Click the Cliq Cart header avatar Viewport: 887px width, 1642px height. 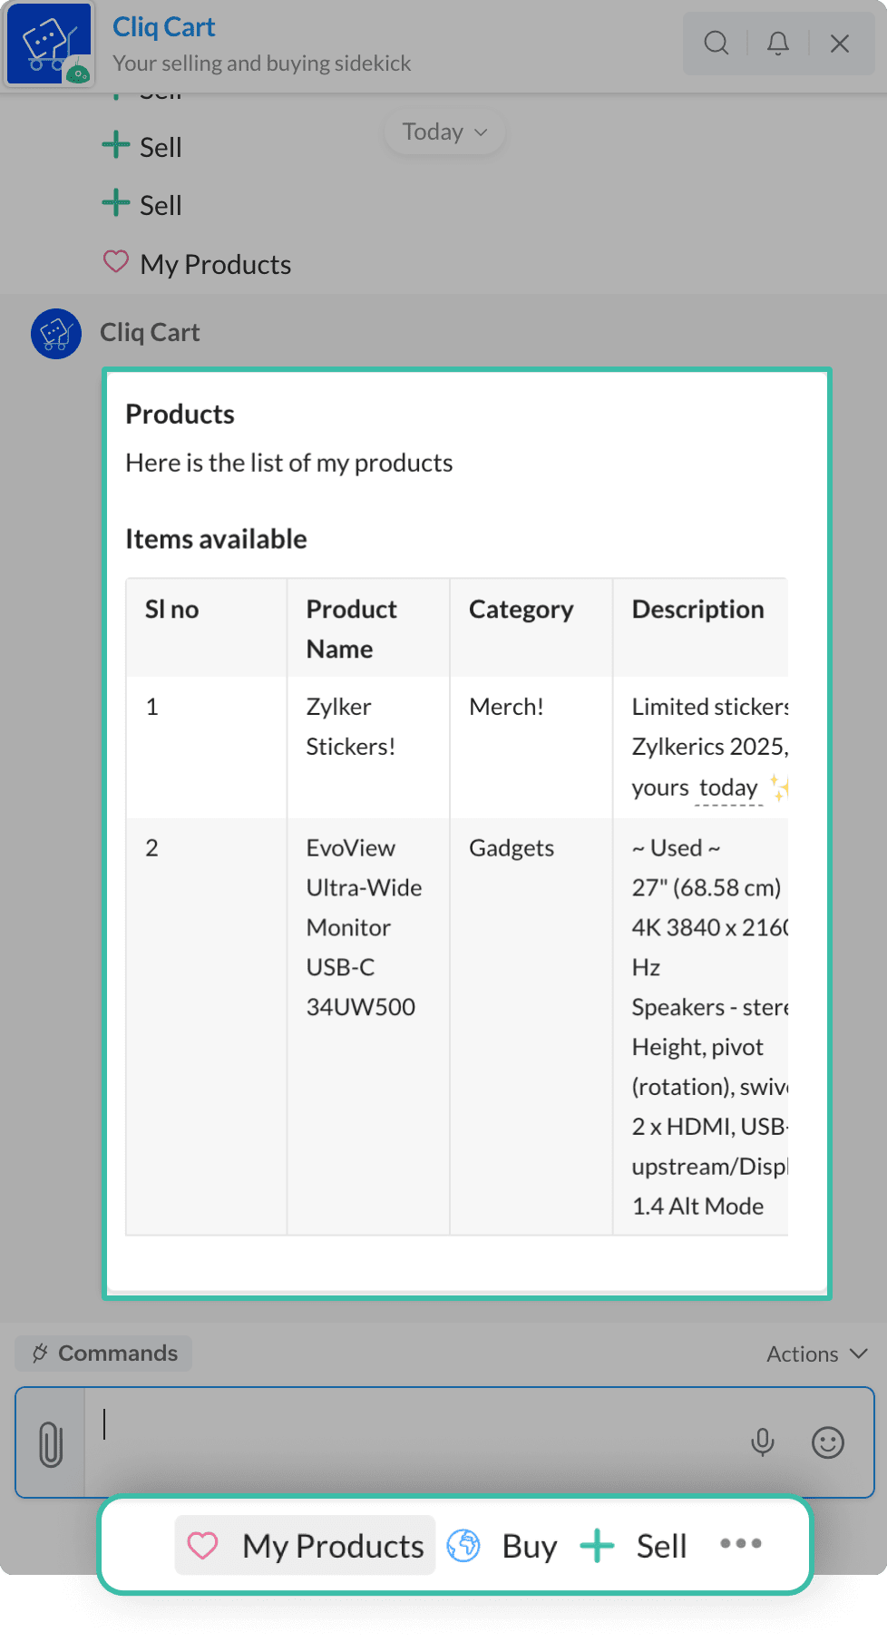(49, 44)
